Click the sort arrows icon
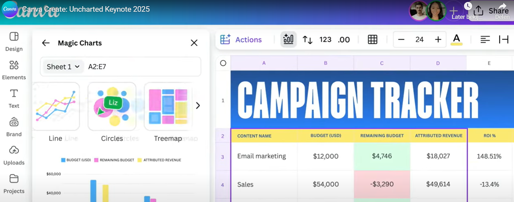This screenshot has height=202, width=514. coord(307,40)
